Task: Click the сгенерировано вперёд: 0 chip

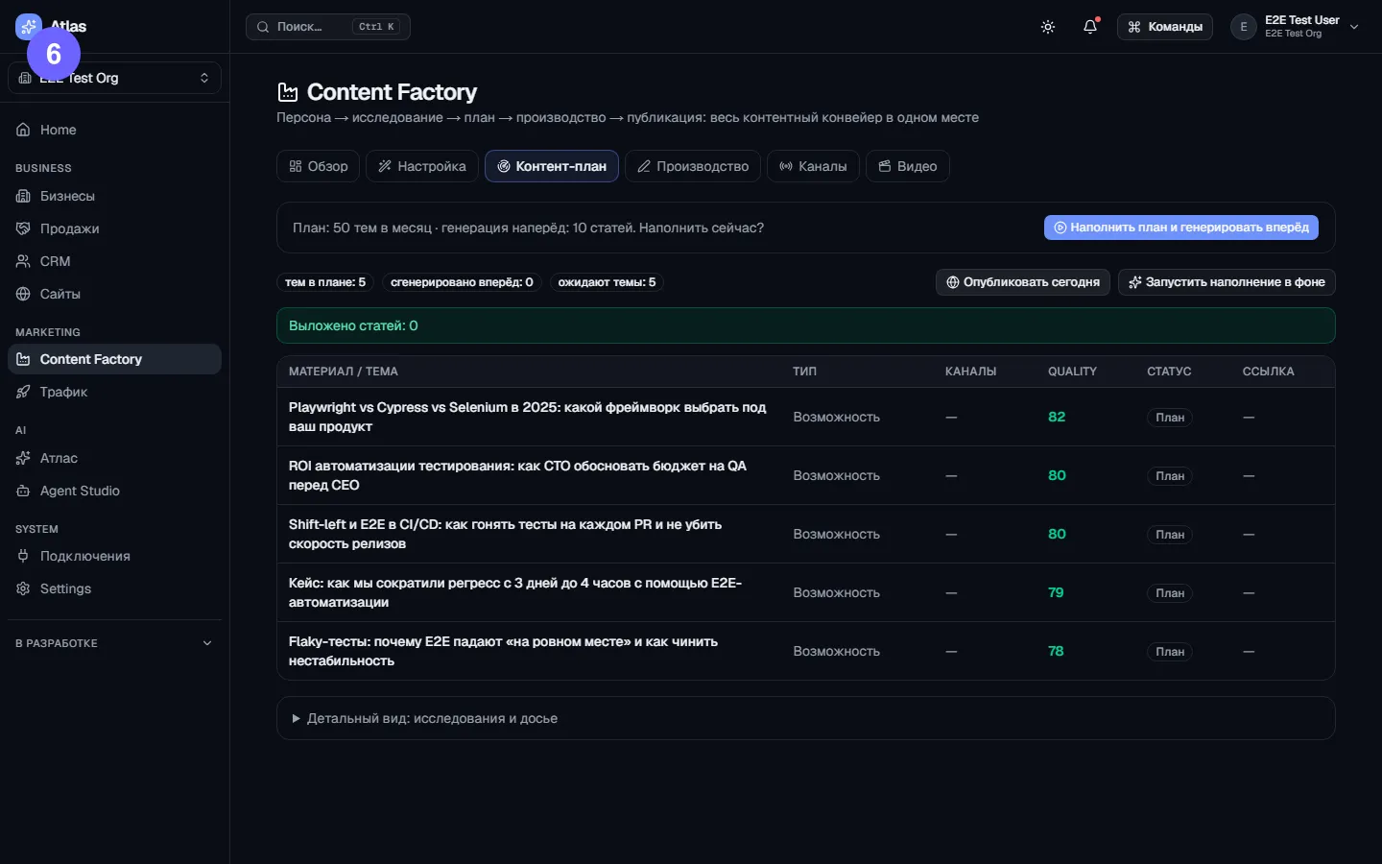Action: pos(462,282)
